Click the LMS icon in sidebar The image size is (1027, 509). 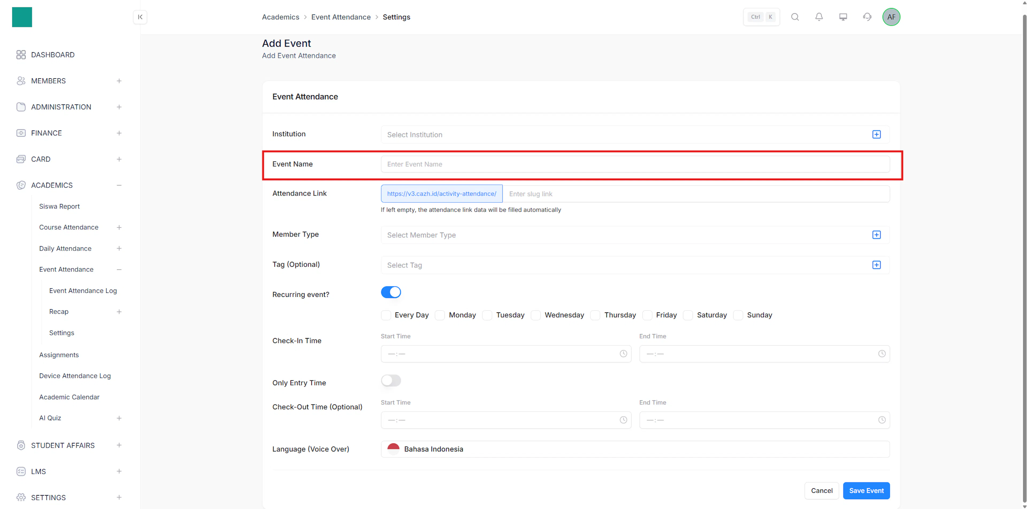click(x=21, y=472)
